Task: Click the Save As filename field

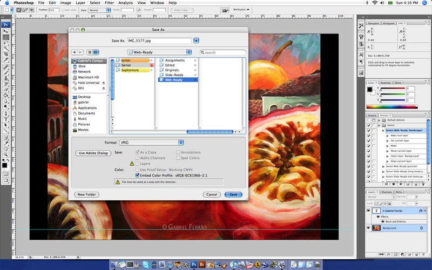Action: tap(159, 40)
